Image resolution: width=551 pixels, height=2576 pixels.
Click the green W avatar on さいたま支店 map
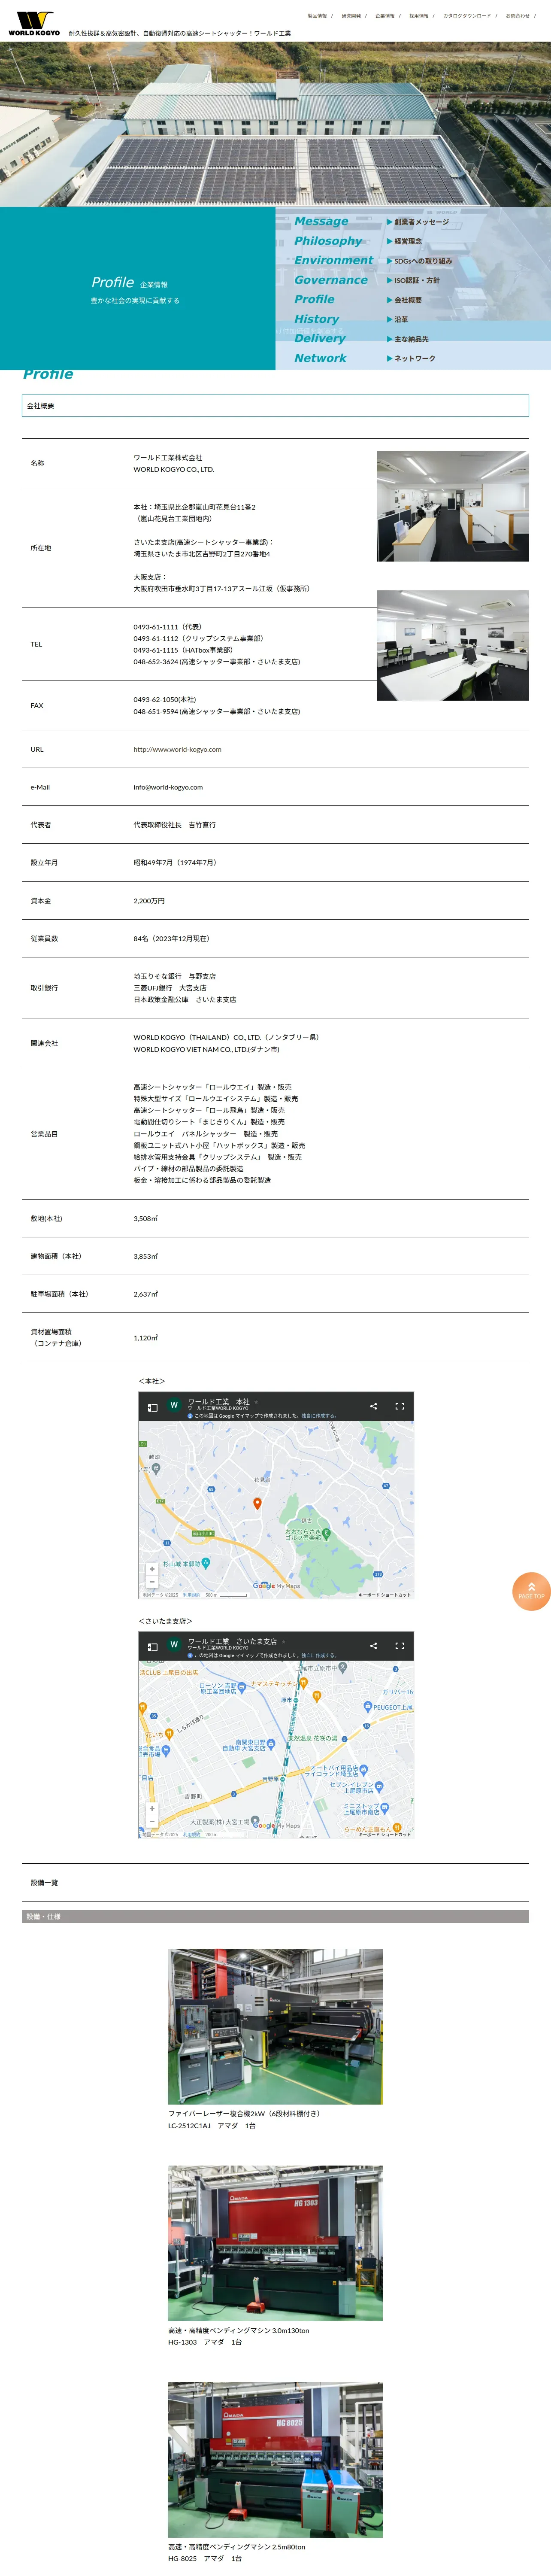174,1645
